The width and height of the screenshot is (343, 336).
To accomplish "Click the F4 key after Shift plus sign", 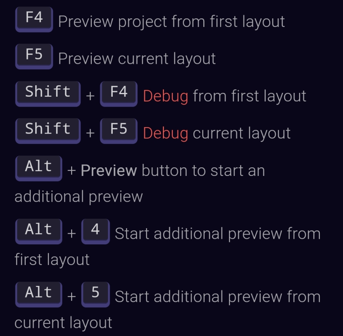I will pyautogui.click(x=119, y=94).
